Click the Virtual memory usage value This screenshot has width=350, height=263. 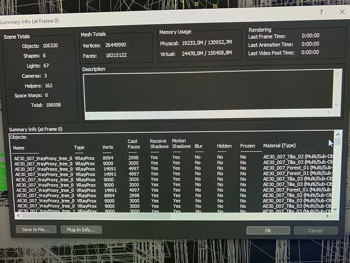(x=207, y=53)
